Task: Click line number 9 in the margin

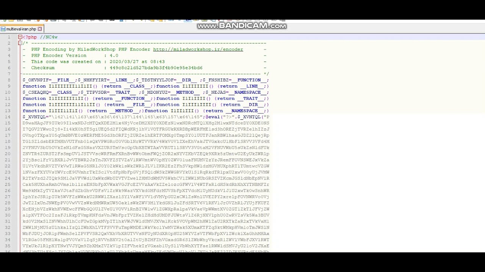Action: pyautogui.click(x=9, y=86)
